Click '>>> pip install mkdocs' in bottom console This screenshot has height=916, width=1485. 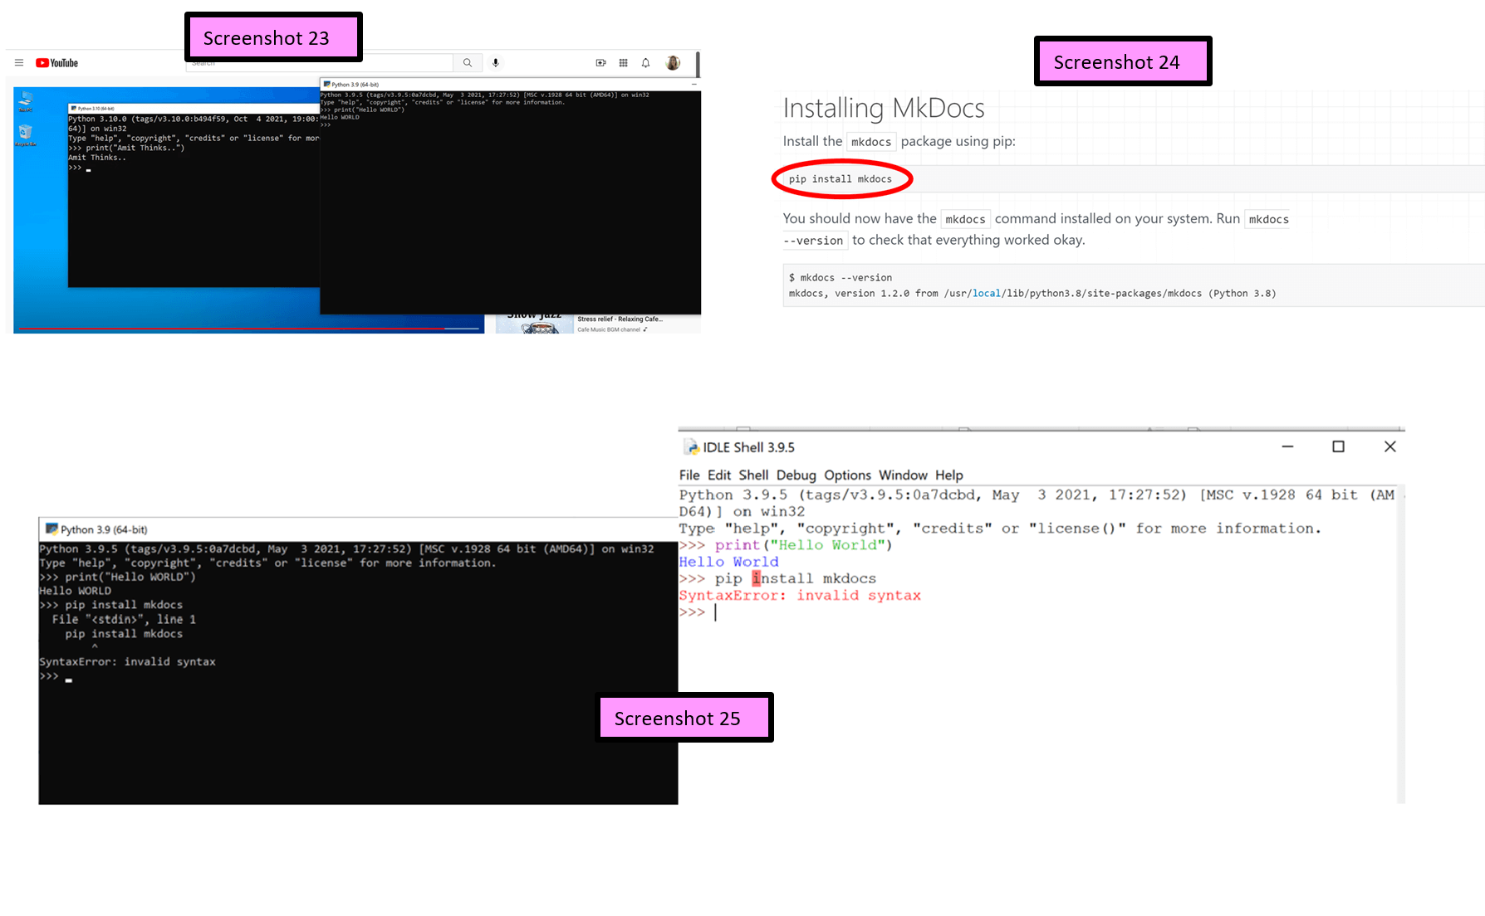(x=111, y=605)
